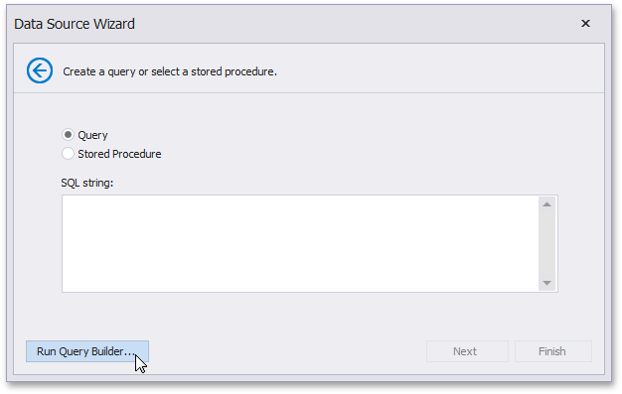Select the Query radio button
Image resolution: width=622 pixels, height=394 pixels.
click(68, 135)
